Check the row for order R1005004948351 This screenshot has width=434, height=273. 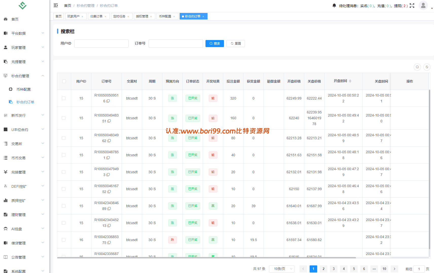pos(64,118)
